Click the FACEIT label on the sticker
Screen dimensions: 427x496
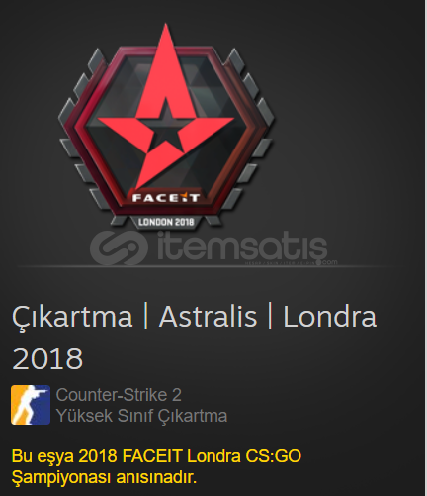[166, 197]
